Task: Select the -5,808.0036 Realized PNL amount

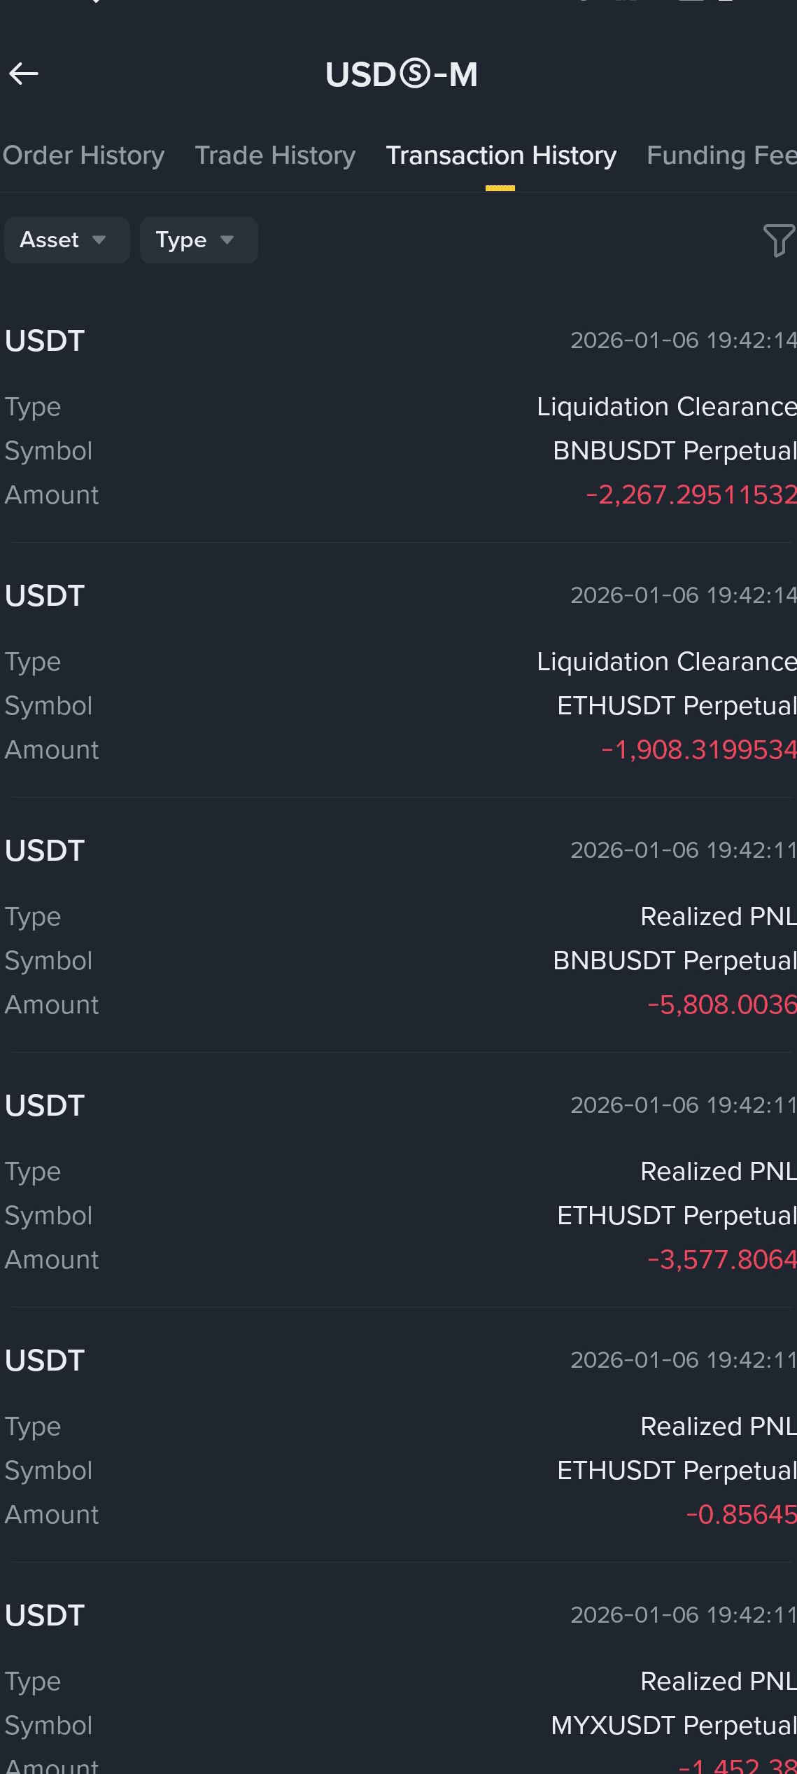Action: [x=721, y=1005]
